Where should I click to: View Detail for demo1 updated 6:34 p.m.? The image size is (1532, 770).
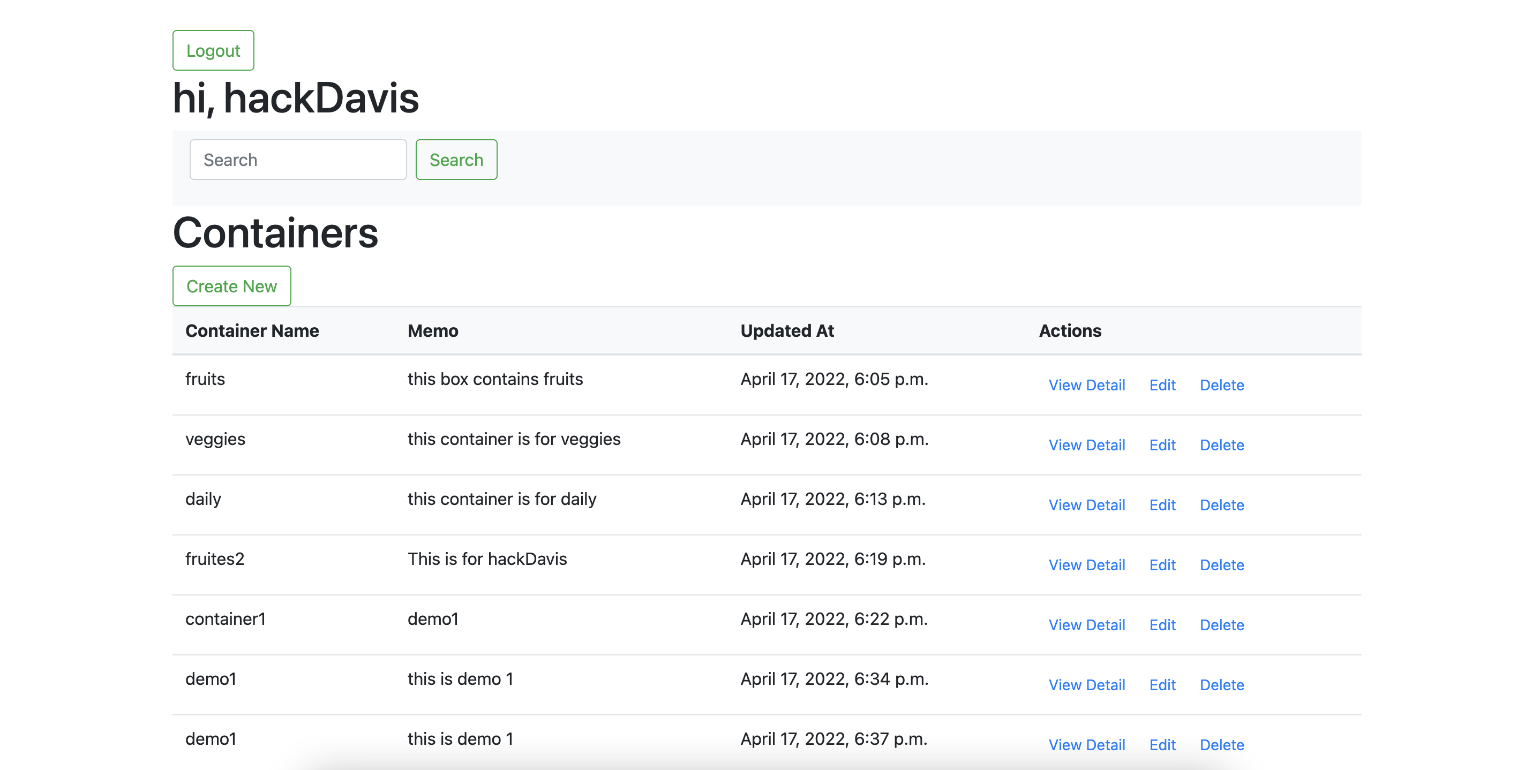tap(1086, 685)
